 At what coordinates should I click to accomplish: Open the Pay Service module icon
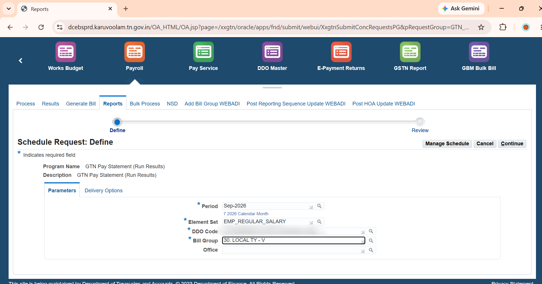(x=204, y=52)
